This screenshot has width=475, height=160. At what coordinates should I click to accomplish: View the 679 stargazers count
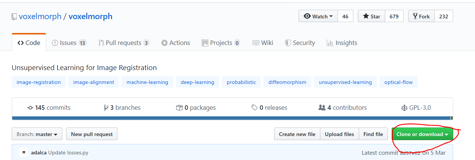394,16
